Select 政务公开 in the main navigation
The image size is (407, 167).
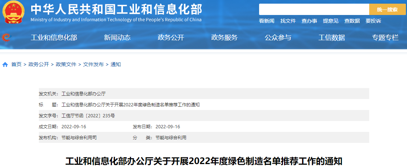click(x=171, y=37)
